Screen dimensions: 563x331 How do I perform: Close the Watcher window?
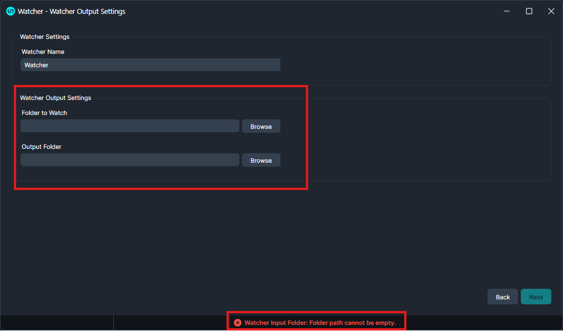[x=551, y=11]
